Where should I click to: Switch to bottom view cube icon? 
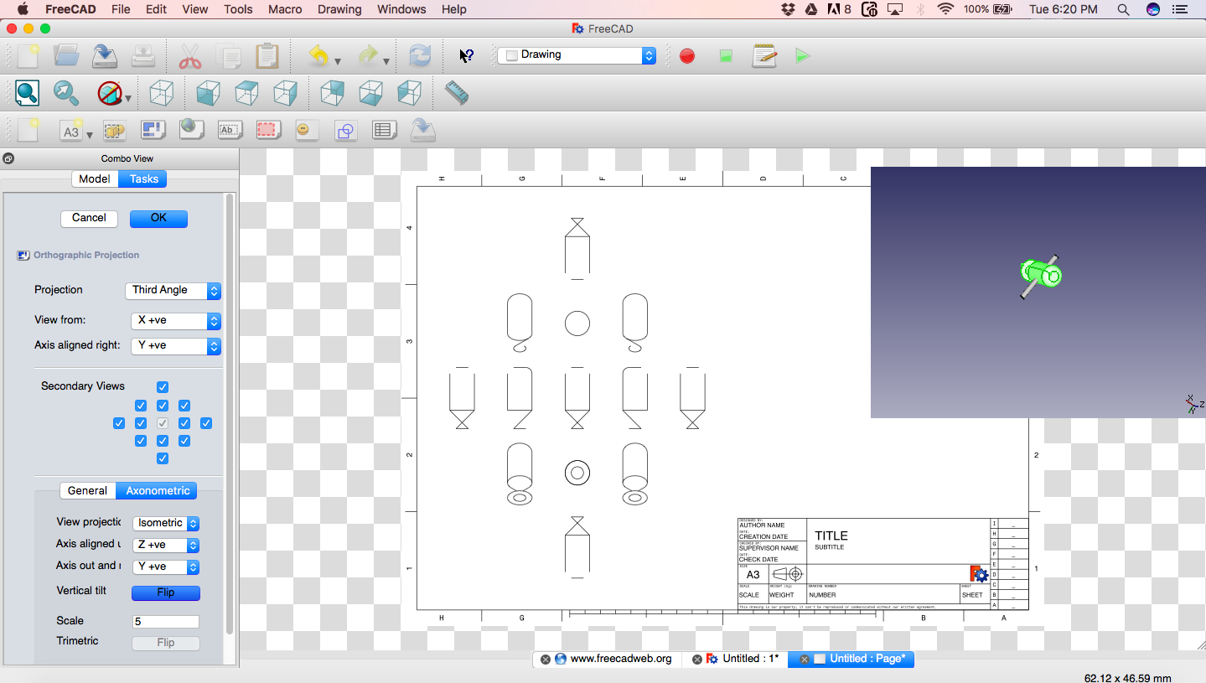[370, 93]
